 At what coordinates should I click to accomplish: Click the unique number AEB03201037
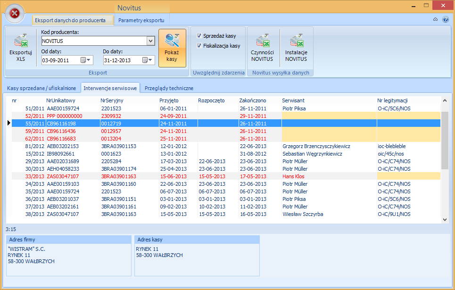coord(63,199)
